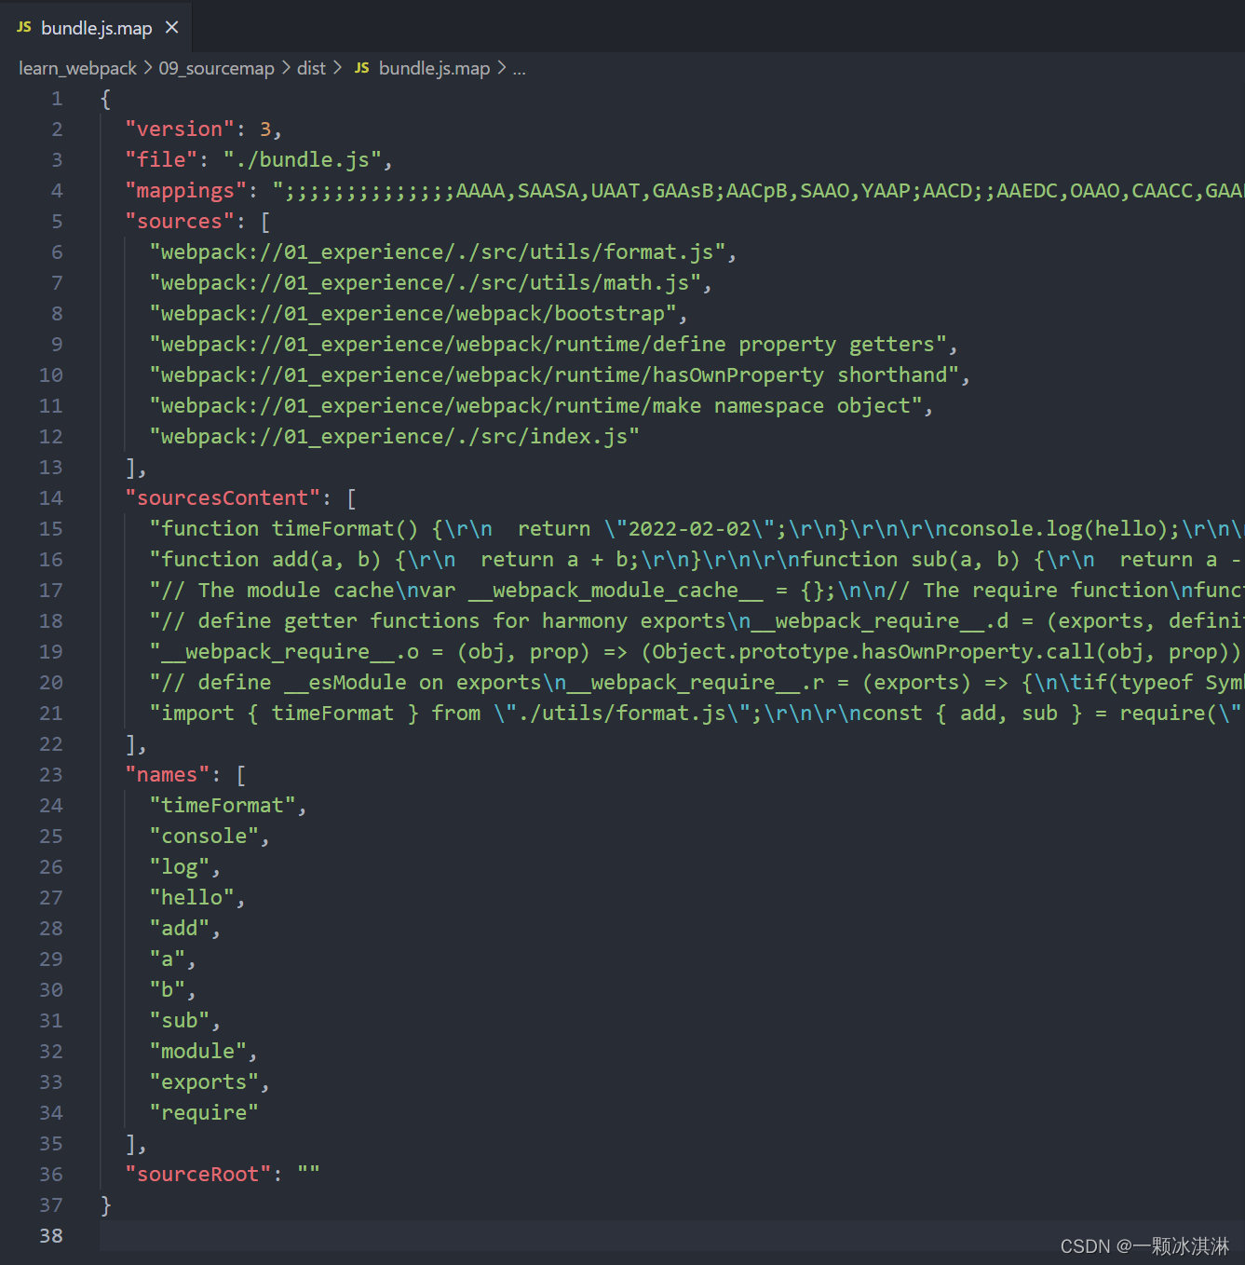Click the "sources" key
The image size is (1245, 1265).
coord(180,222)
